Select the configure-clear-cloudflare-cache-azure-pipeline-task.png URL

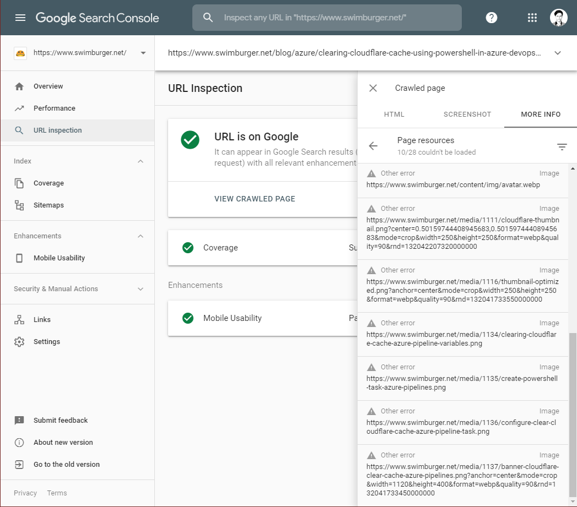tap(461, 427)
